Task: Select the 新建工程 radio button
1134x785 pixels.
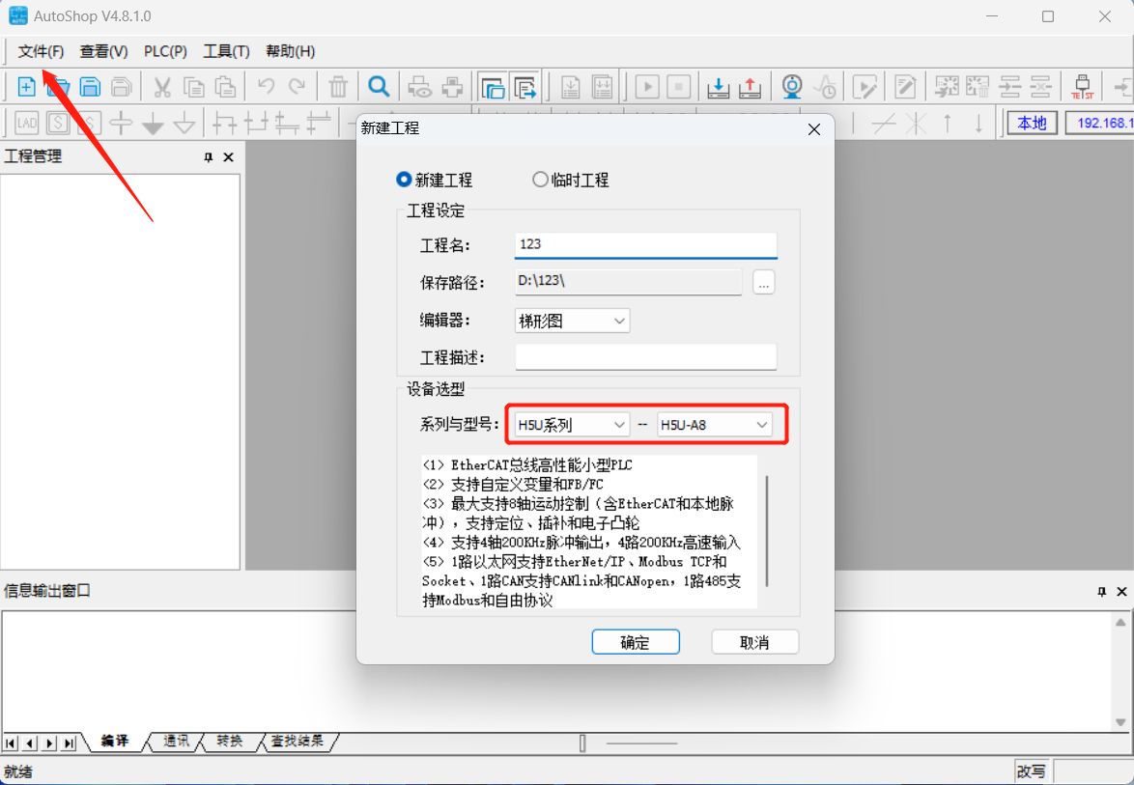Action: tap(404, 180)
